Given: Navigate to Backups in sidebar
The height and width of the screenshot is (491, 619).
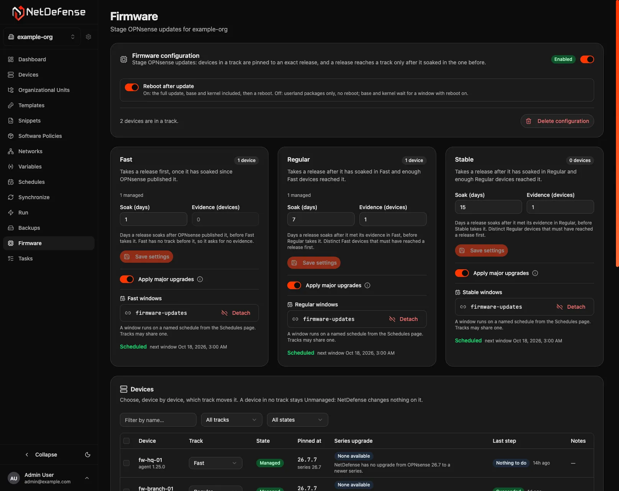Looking at the screenshot, I should click(x=49, y=228).
